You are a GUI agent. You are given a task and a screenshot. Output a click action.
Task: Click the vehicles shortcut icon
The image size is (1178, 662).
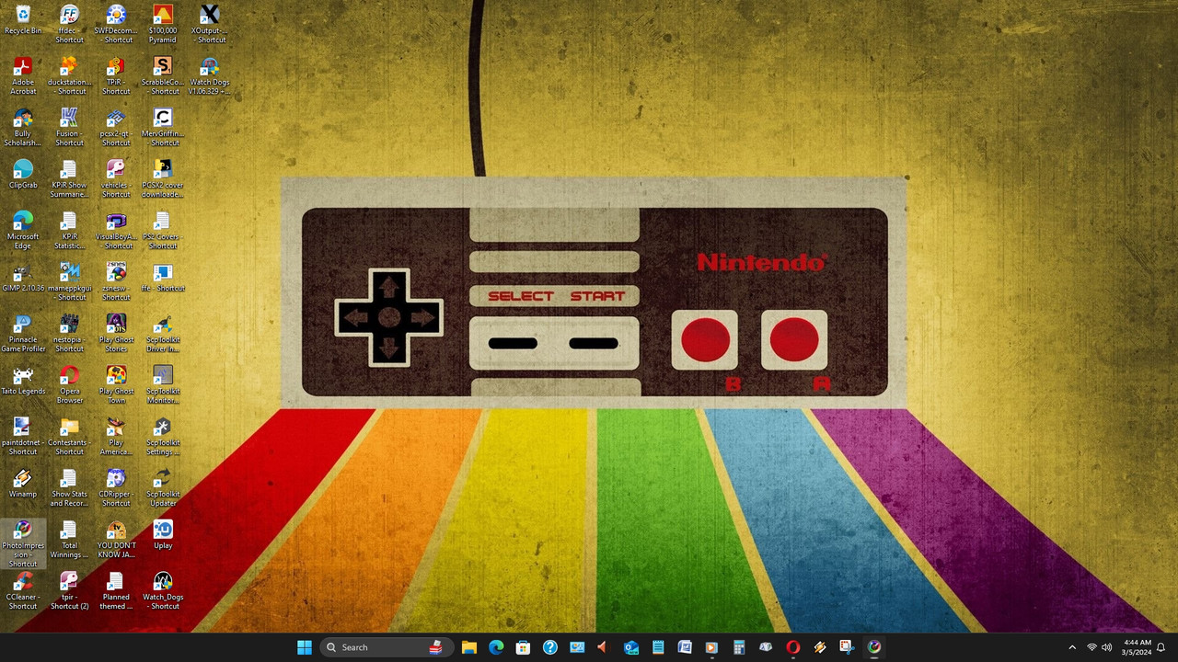pyautogui.click(x=116, y=178)
